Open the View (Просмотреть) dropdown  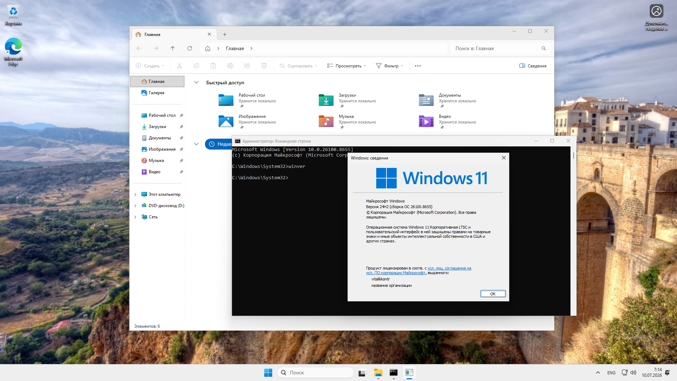click(x=347, y=66)
